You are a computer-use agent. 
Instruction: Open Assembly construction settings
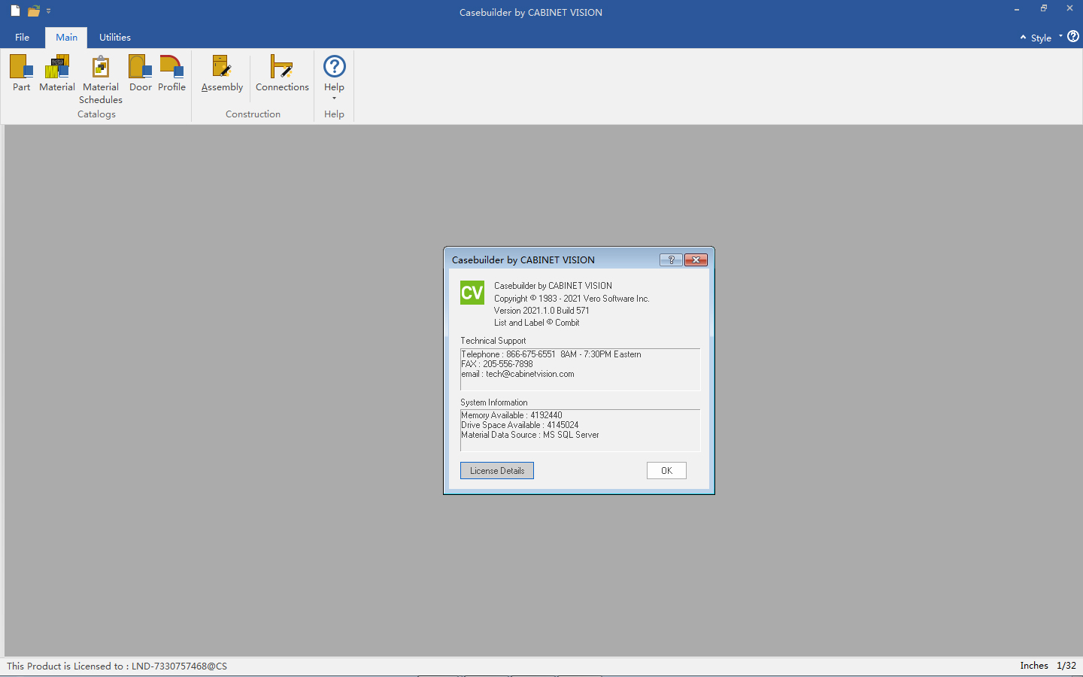coord(222,73)
